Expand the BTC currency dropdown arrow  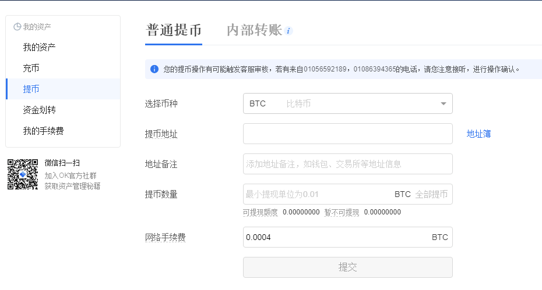pos(444,103)
